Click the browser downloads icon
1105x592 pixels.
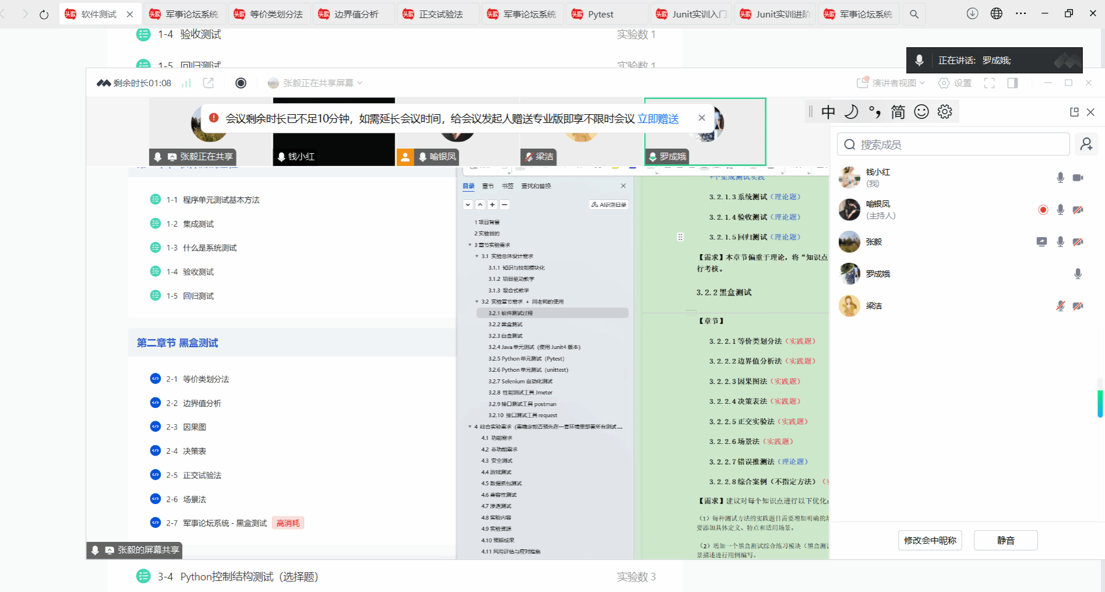click(x=972, y=14)
